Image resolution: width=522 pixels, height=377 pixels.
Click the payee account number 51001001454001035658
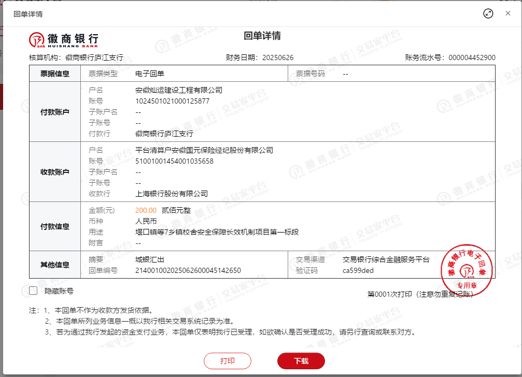(174, 161)
